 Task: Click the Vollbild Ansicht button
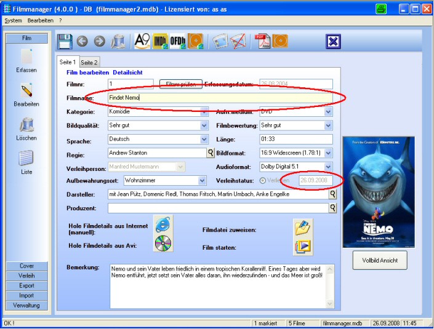[x=380, y=260]
